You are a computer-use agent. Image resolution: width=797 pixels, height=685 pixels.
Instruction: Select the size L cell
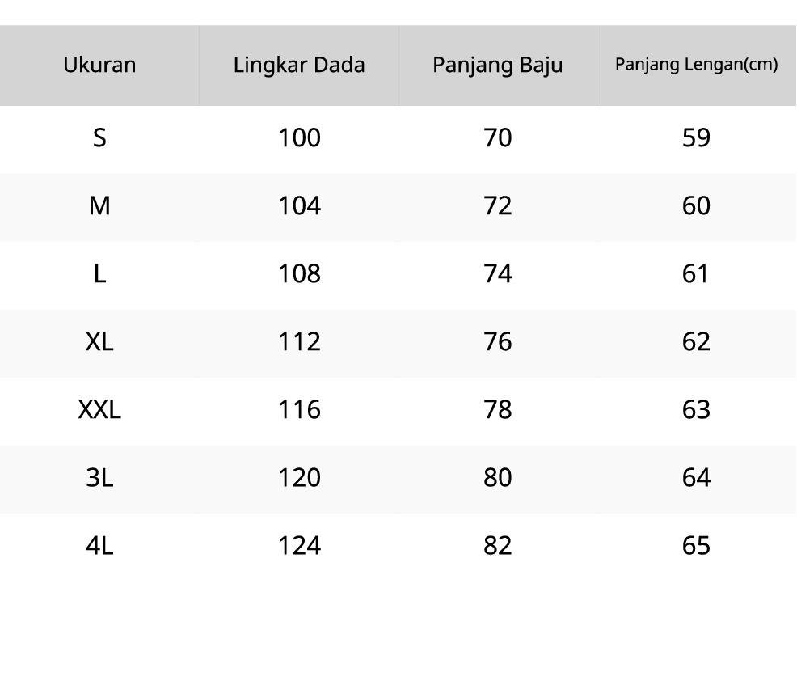click(99, 274)
